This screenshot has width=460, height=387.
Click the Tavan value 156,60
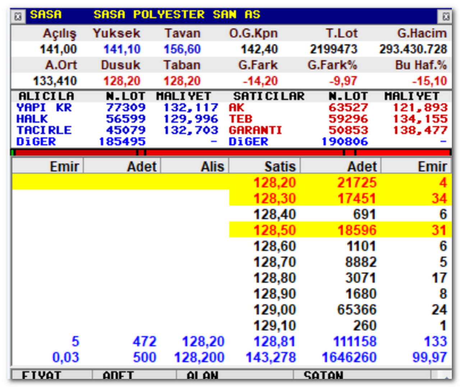click(x=182, y=49)
